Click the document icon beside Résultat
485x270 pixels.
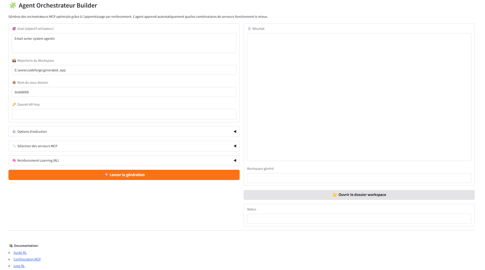(249, 29)
